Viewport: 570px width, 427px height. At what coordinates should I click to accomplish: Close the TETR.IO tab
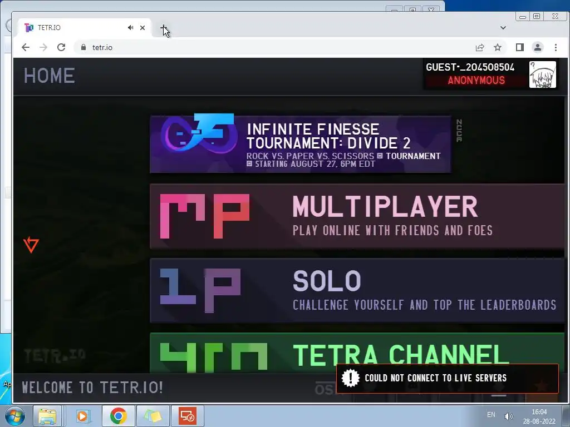pyautogui.click(x=142, y=28)
